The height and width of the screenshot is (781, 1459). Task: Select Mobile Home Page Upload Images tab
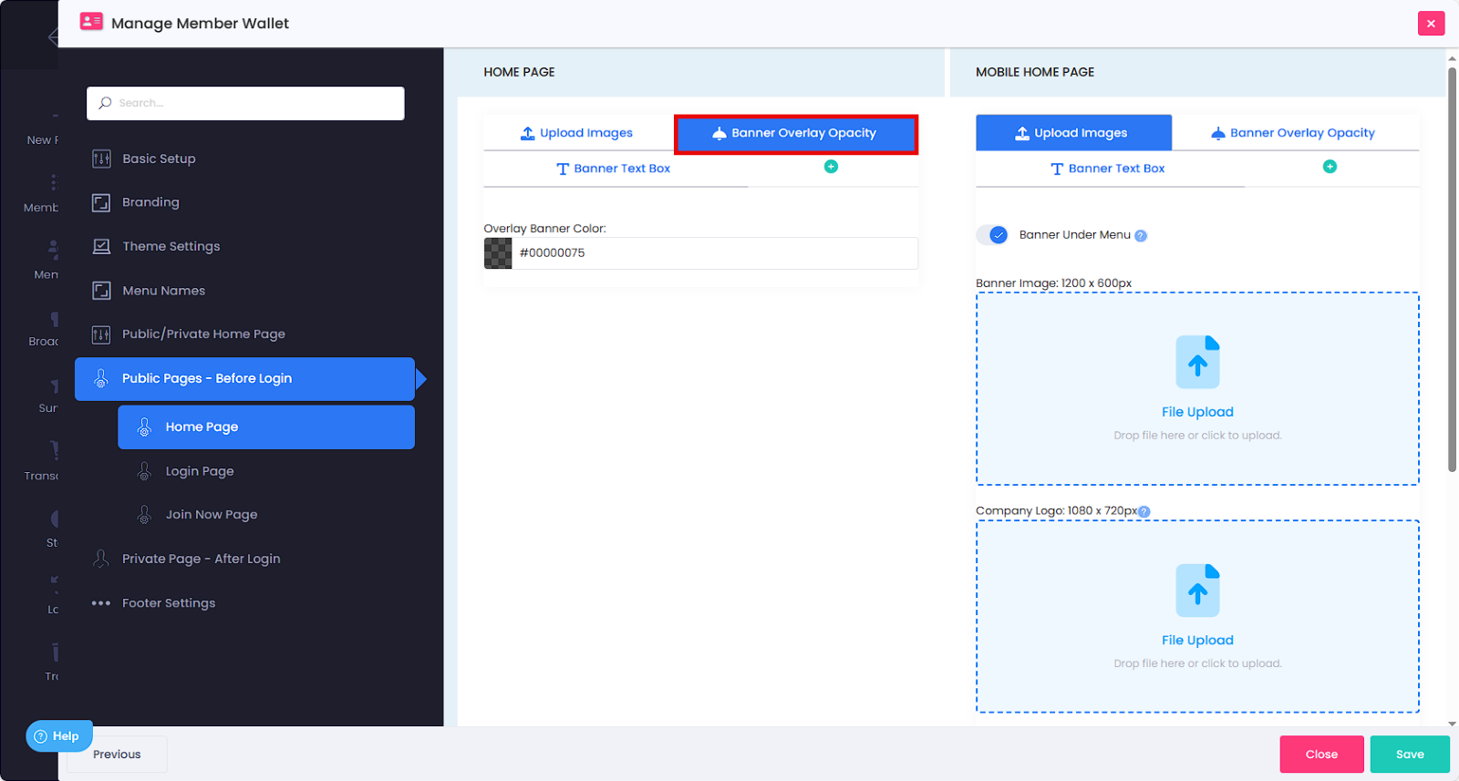point(1073,133)
